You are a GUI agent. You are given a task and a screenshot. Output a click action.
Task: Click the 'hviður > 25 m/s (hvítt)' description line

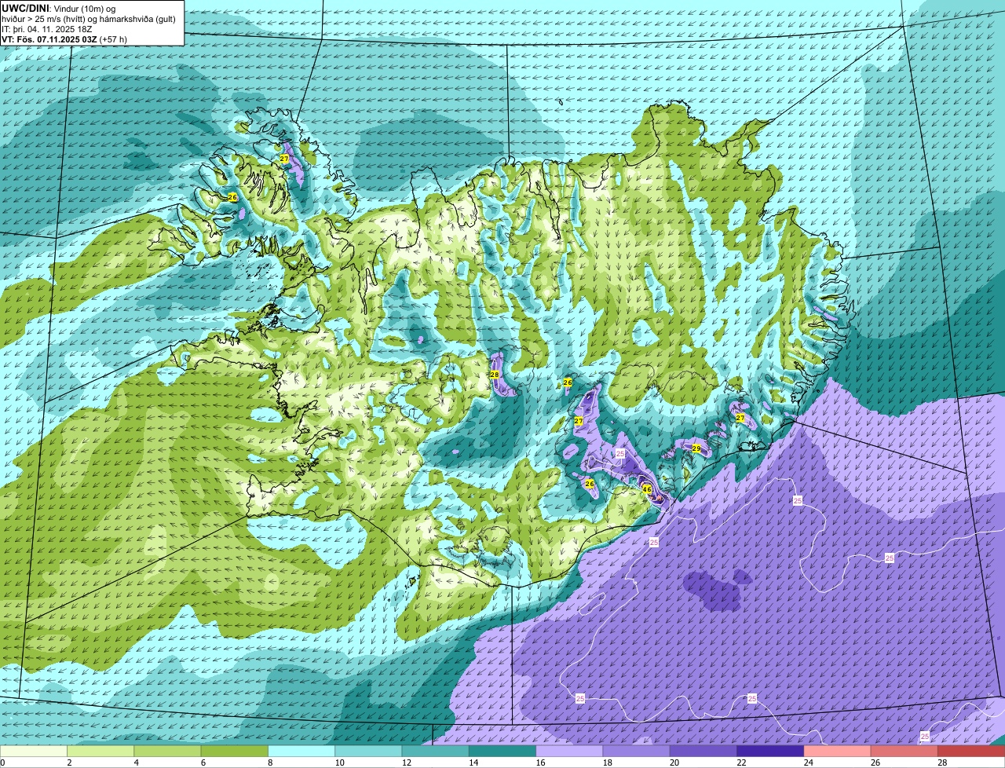click(89, 19)
